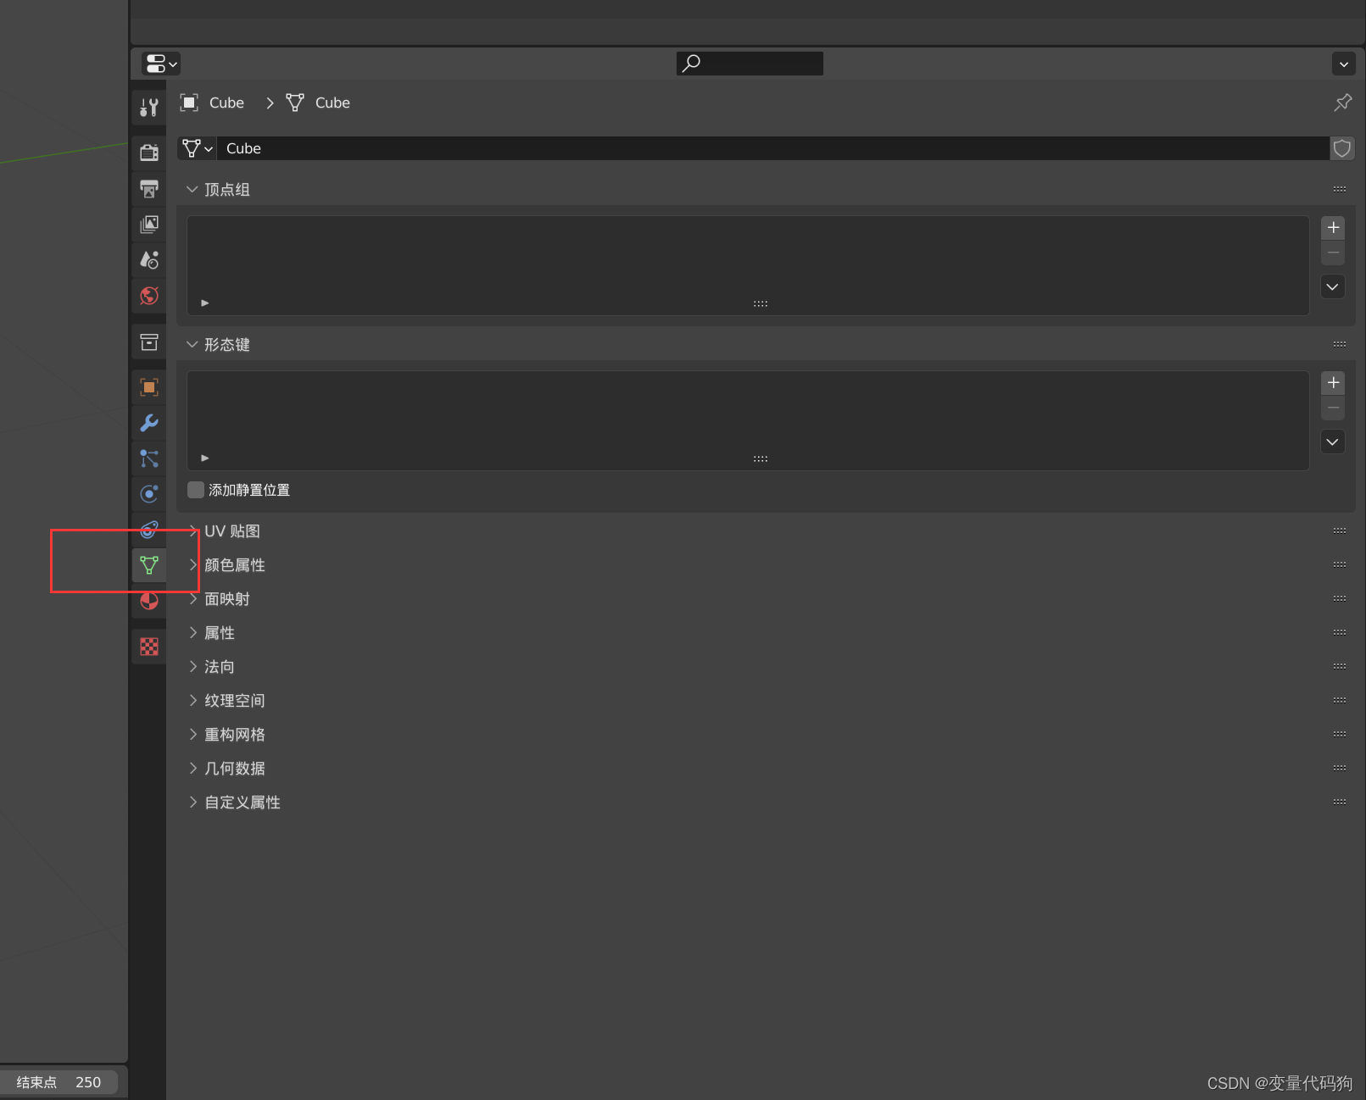Screen dimensions: 1366x1100
Task: Open the Physics properties tab
Action: pyautogui.click(x=149, y=494)
